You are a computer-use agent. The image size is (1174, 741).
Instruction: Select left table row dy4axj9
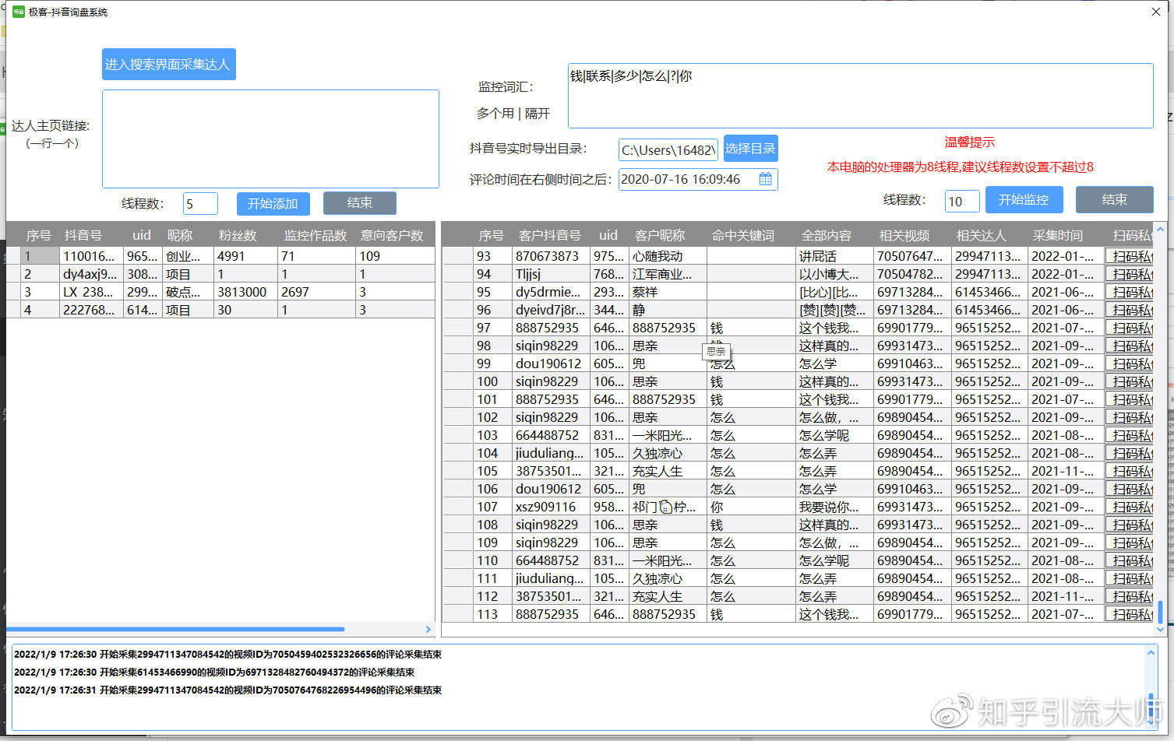[x=220, y=274]
